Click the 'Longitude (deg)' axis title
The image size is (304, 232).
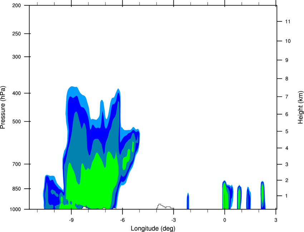point(153,228)
